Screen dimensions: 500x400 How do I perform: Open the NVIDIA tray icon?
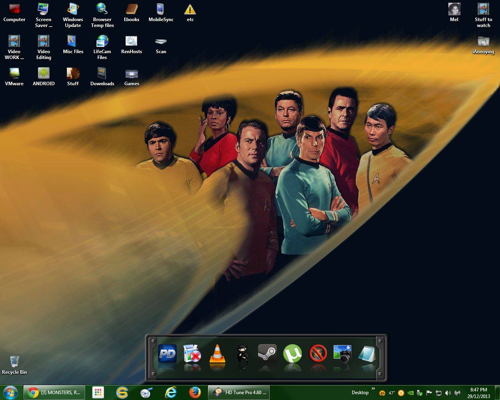pyautogui.click(x=410, y=393)
